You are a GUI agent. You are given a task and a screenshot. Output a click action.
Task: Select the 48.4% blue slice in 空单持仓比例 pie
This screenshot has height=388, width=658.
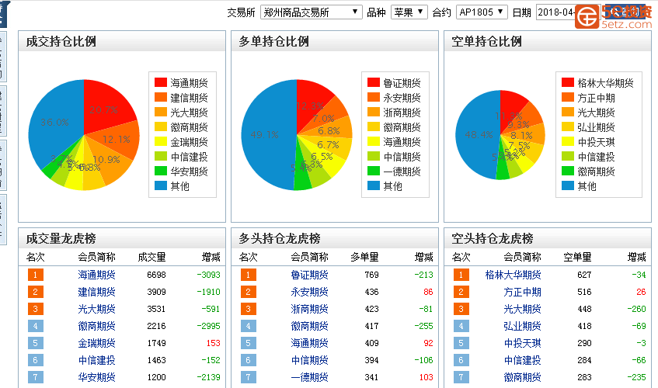coord(476,135)
